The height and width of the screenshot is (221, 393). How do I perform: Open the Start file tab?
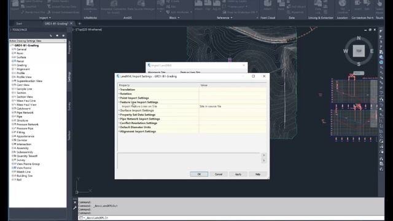(19, 23)
